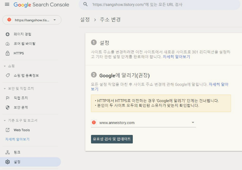Click the HTTPS lock icon
242x170 pixels.
click(8, 53)
